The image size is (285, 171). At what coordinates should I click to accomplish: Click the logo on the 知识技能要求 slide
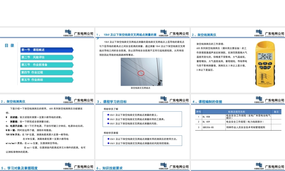pos(163,165)
